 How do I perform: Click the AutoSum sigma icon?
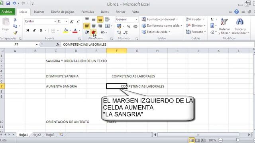click(212, 19)
